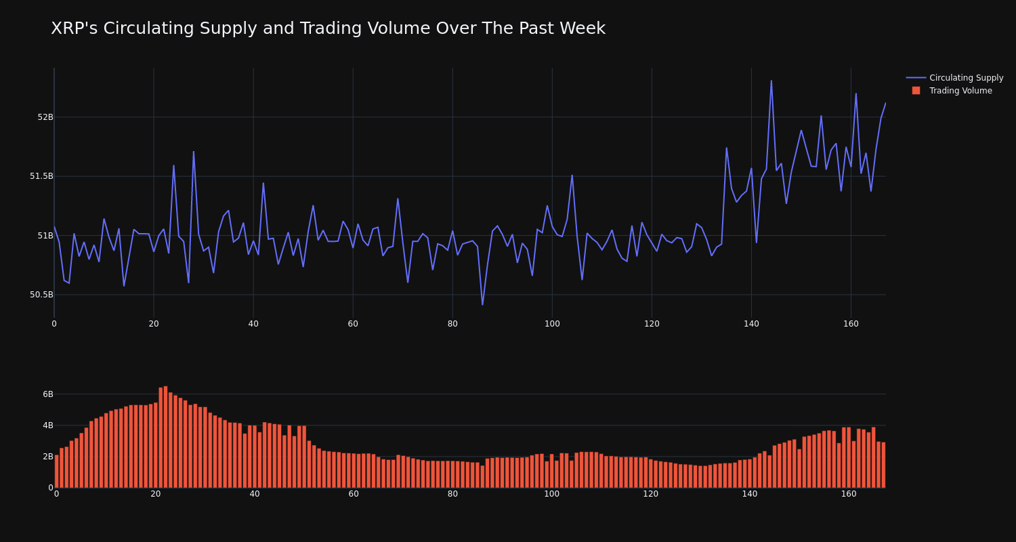Viewport: 1016px width, 542px height.
Task: Click the 0 y-axis label on volume chart
Action: point(51,488)
